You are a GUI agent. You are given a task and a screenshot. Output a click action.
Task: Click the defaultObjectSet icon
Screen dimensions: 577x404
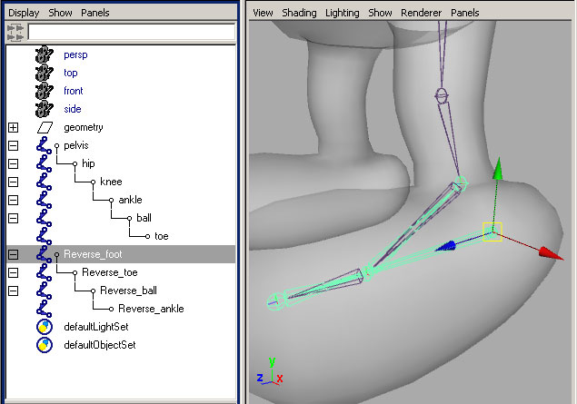coord(44,345)
